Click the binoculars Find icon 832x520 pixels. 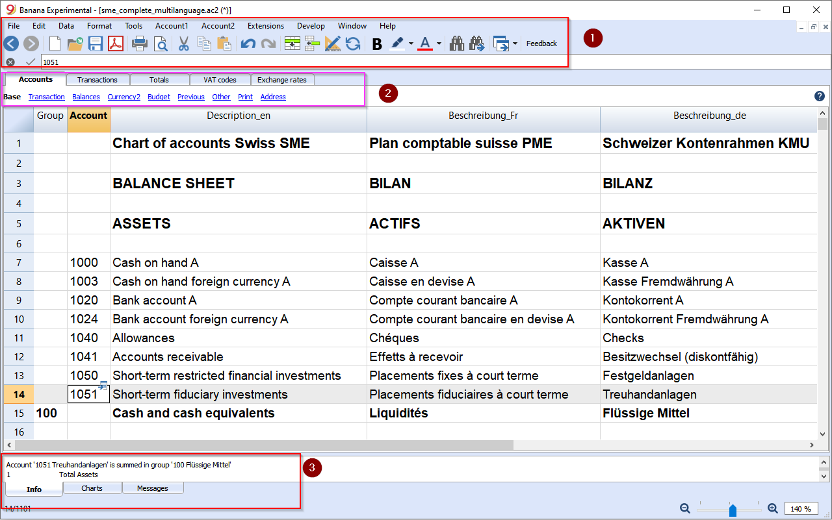click(x=457, y=43)
